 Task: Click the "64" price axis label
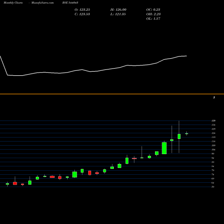[213, 183]
